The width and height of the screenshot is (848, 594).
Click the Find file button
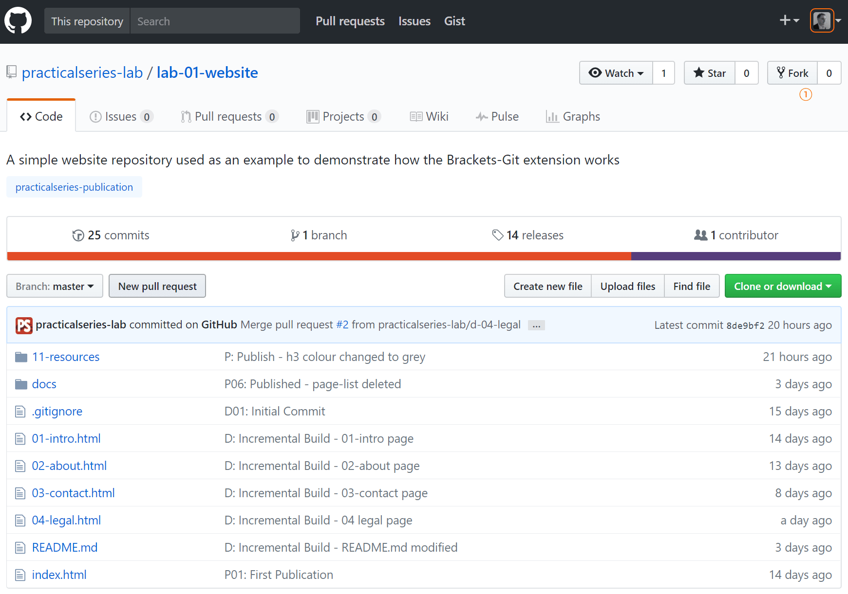coord(692,286)
